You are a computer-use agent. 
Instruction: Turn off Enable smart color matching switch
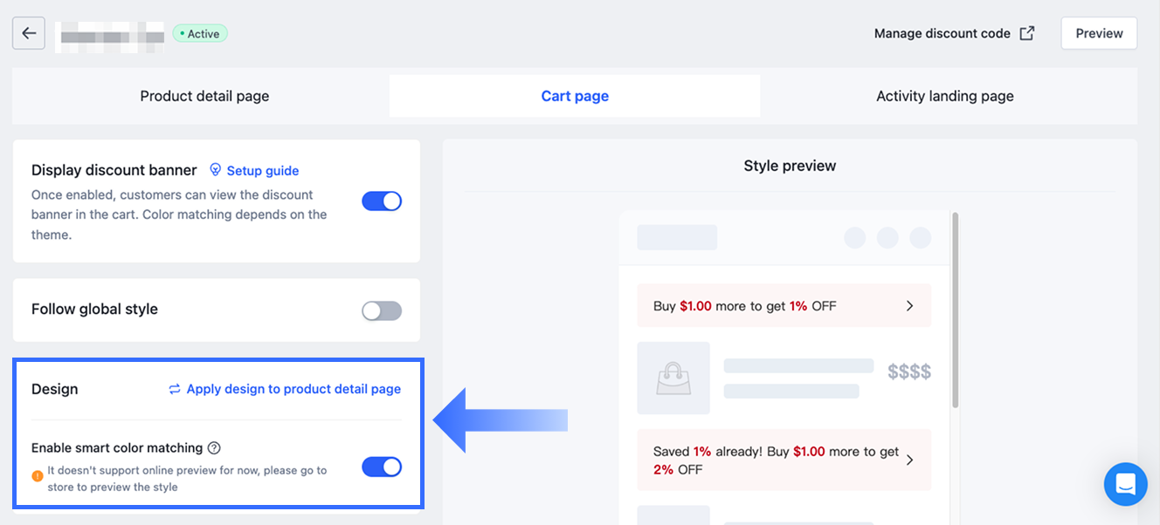coord(382,467)
